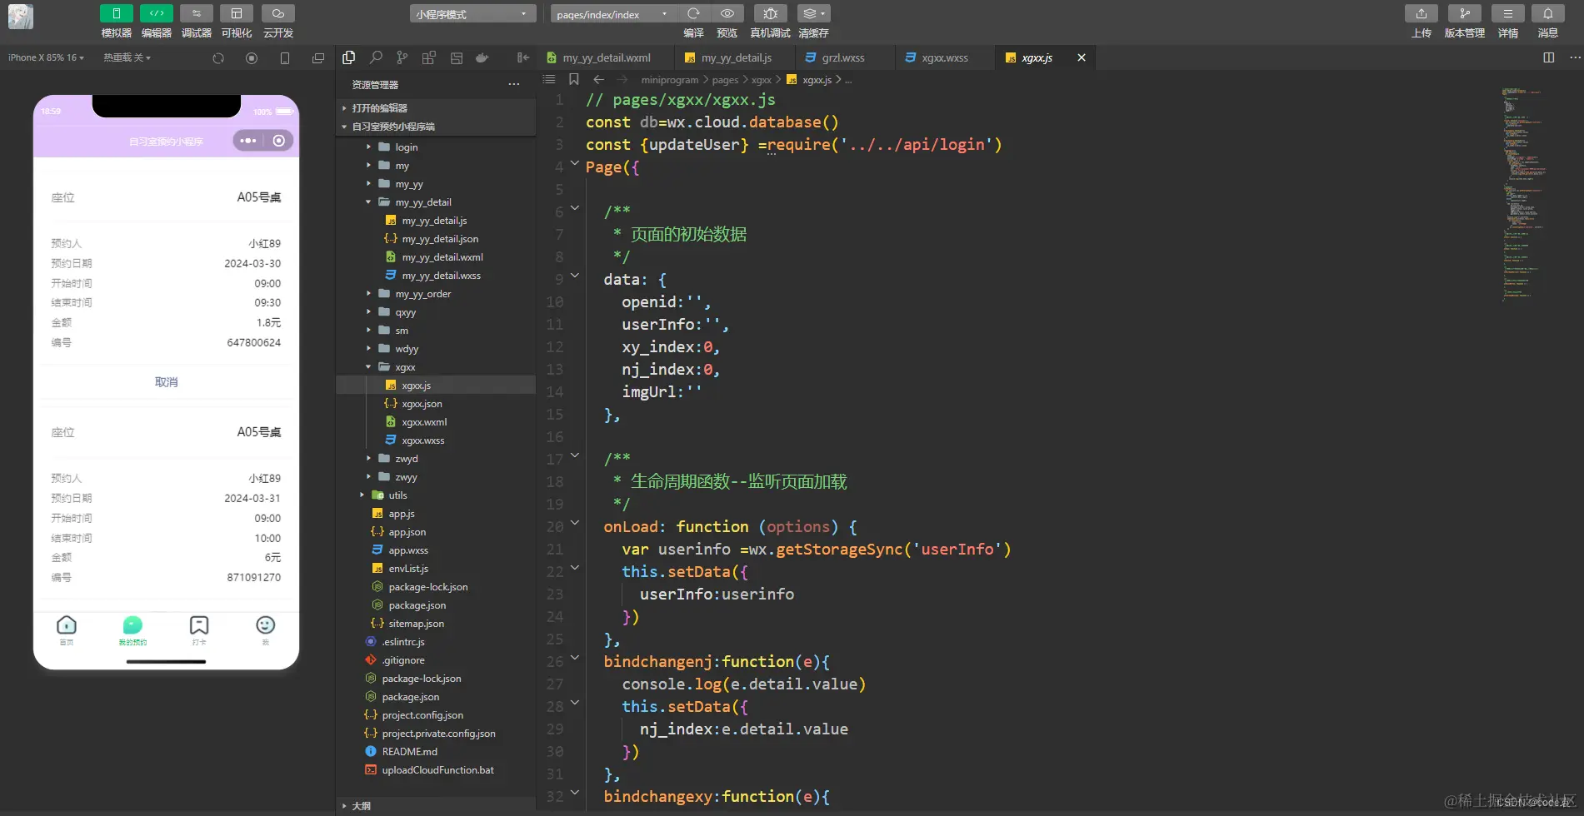Click the 预览 preview eye icon

pos(727,13)
